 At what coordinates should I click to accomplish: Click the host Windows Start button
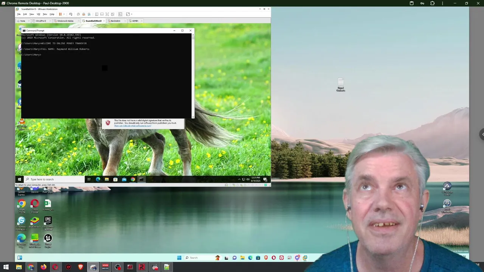tap(6, 267)
